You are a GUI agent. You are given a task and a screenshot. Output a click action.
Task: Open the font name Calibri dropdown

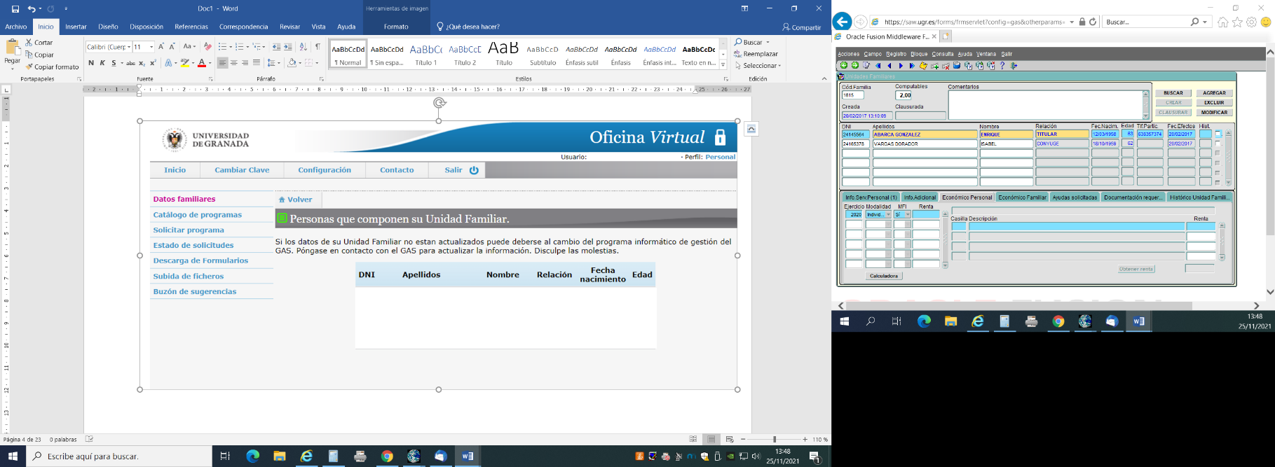129,47
